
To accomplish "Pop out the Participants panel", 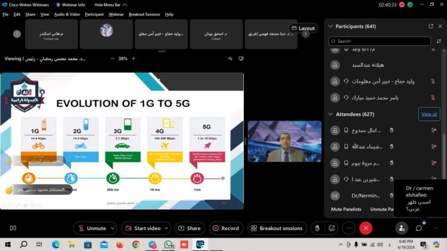I will pos(431,26).
